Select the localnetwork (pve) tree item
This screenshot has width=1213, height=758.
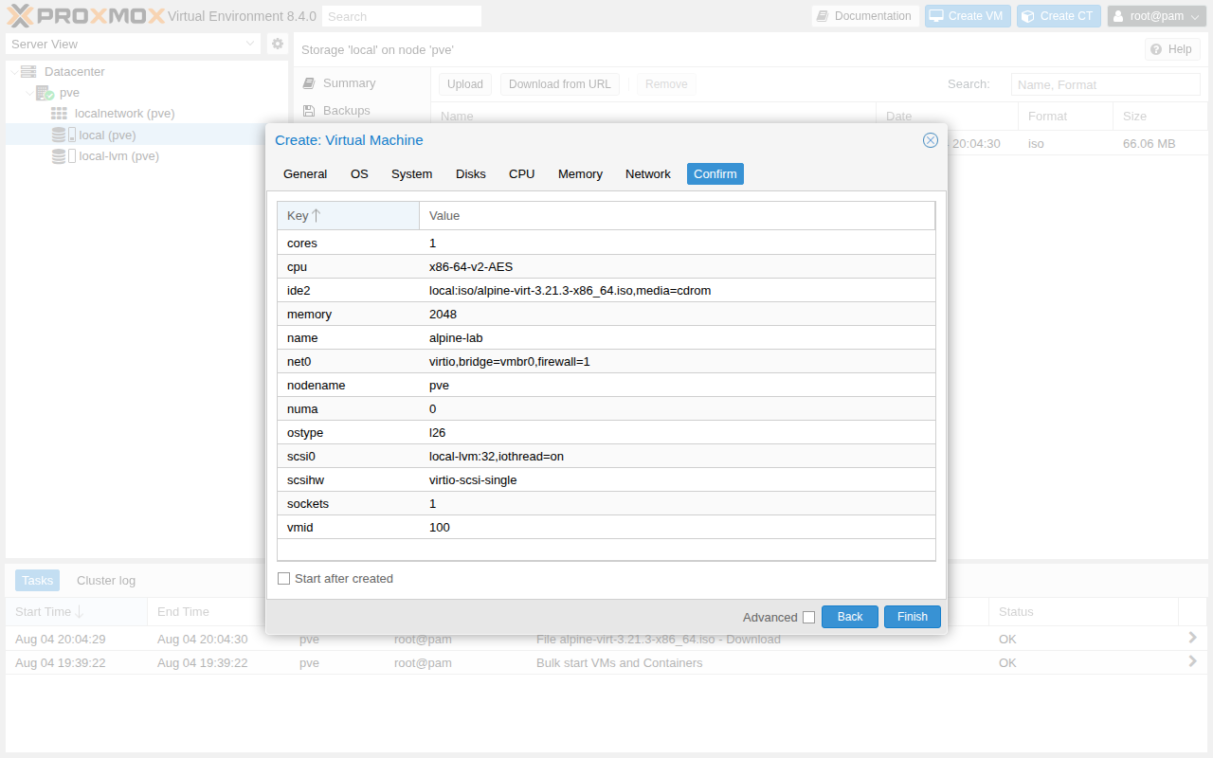click(125, 114)
